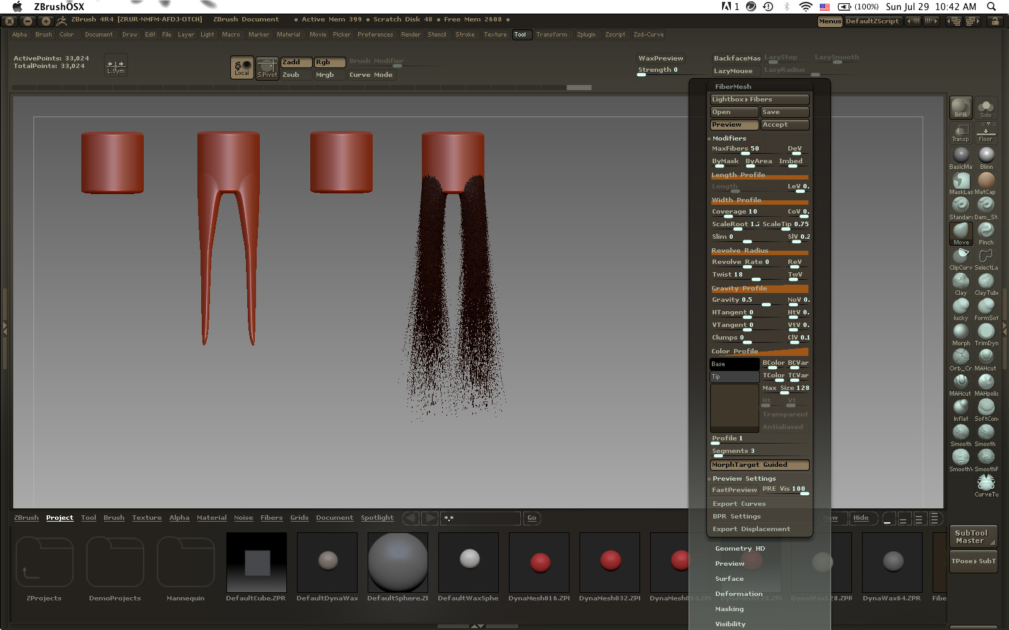The image size is (1009, 630).
Task: Click Accept in FiberMesh panel
Action: 784,125
